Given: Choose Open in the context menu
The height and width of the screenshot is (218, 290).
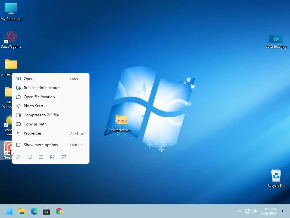Looking at the screenshot, I should (x=50, y=79).
